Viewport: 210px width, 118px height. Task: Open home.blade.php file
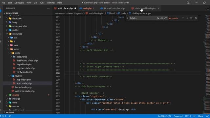[23, 87]
